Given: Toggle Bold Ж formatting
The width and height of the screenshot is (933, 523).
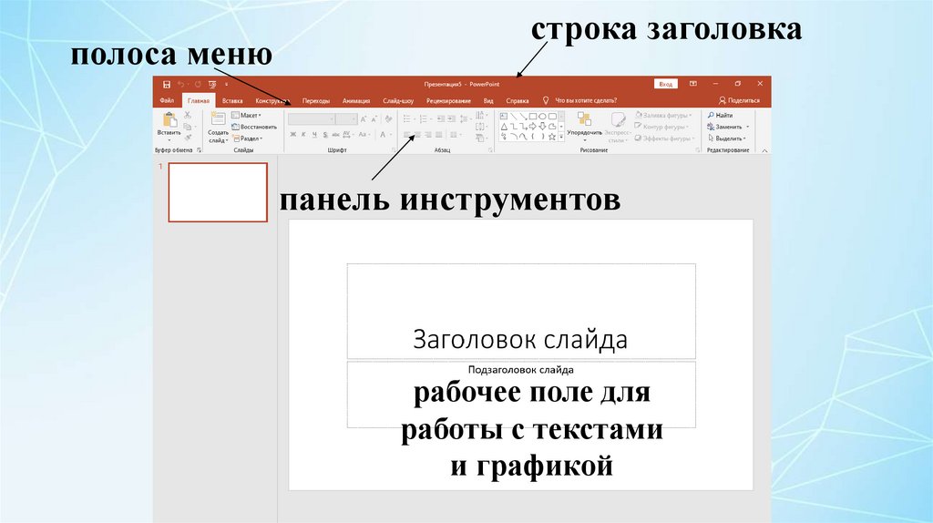Looking at the screenshot, I should pos(292,135).
